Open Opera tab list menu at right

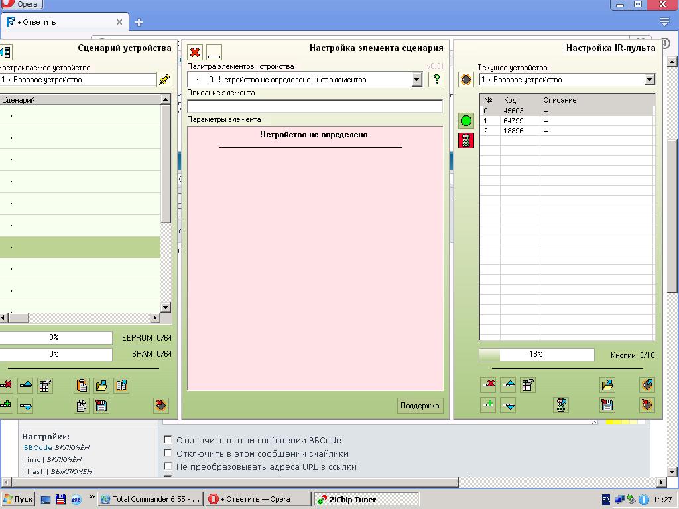click(x=665, y=22)
